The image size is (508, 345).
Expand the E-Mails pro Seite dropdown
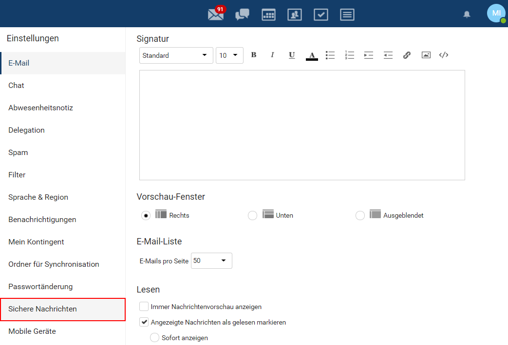click(211, 261)
